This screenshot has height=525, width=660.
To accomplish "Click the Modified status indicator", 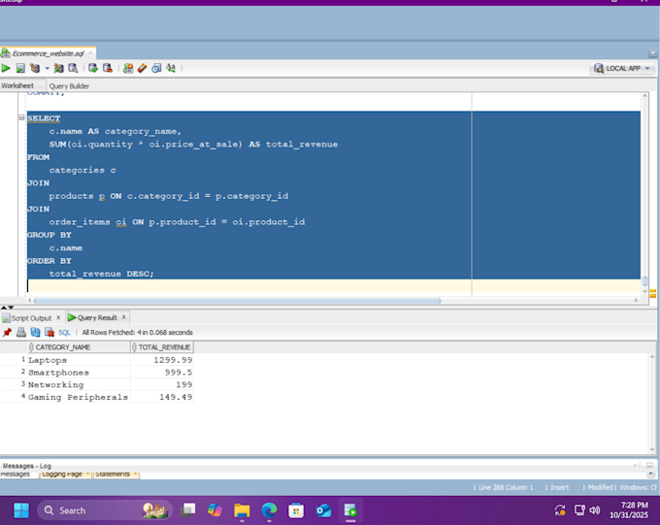I will [601, 487].
